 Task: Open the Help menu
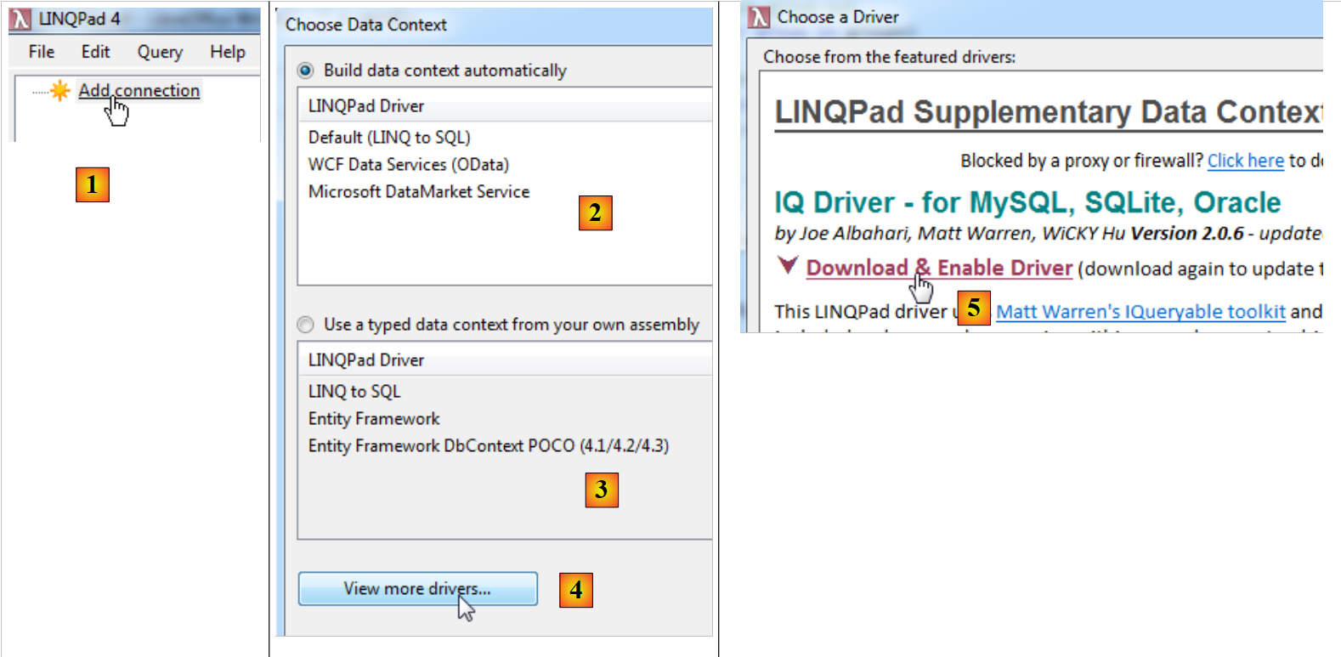[x=227, y=52]
